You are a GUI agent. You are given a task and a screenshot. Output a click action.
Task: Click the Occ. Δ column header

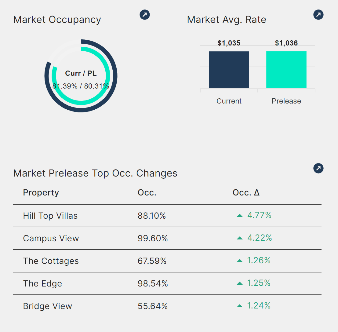point(246,193)
